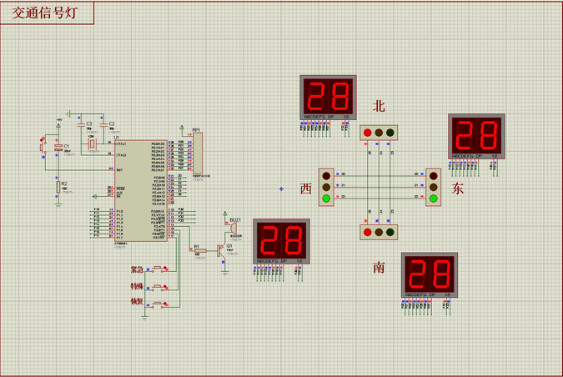Click the blue origin cross marker
This screenshot has height=377, width=563.
[x=282, y=188]
